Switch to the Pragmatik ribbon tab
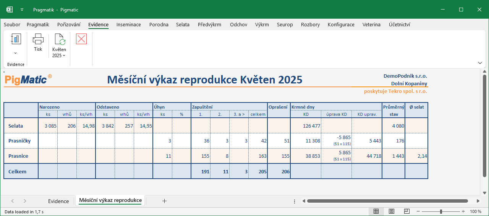This screenshot has width=489, height=216. pos(38,25)
